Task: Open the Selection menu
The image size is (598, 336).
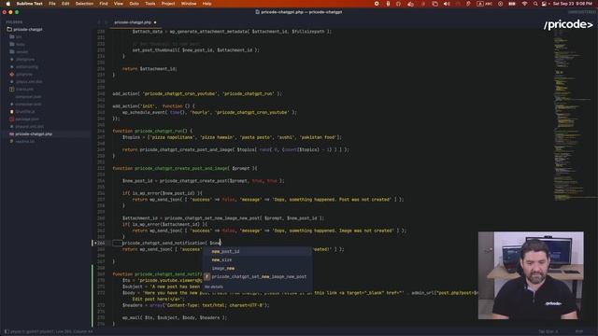Action: click(x=84, y=4)
